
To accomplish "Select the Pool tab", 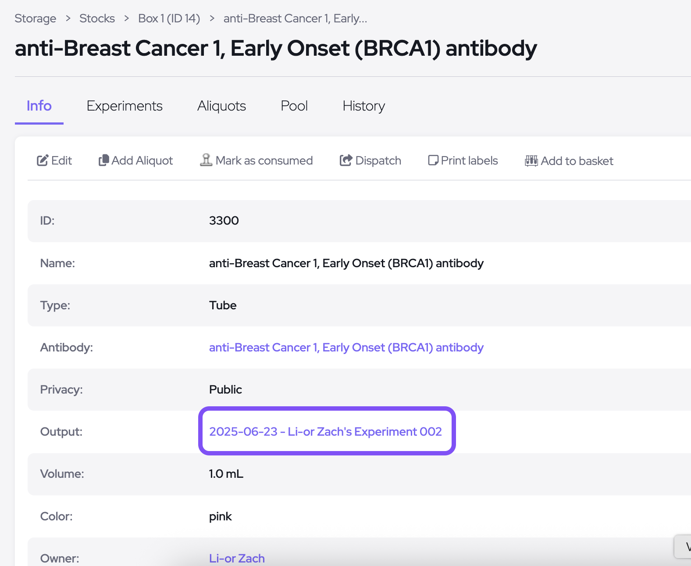I will click(x=294, y=106).
